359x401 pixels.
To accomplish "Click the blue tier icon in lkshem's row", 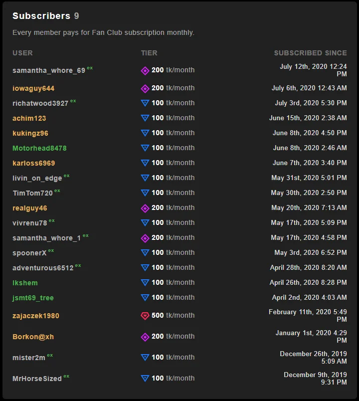I will pos(145,283).
